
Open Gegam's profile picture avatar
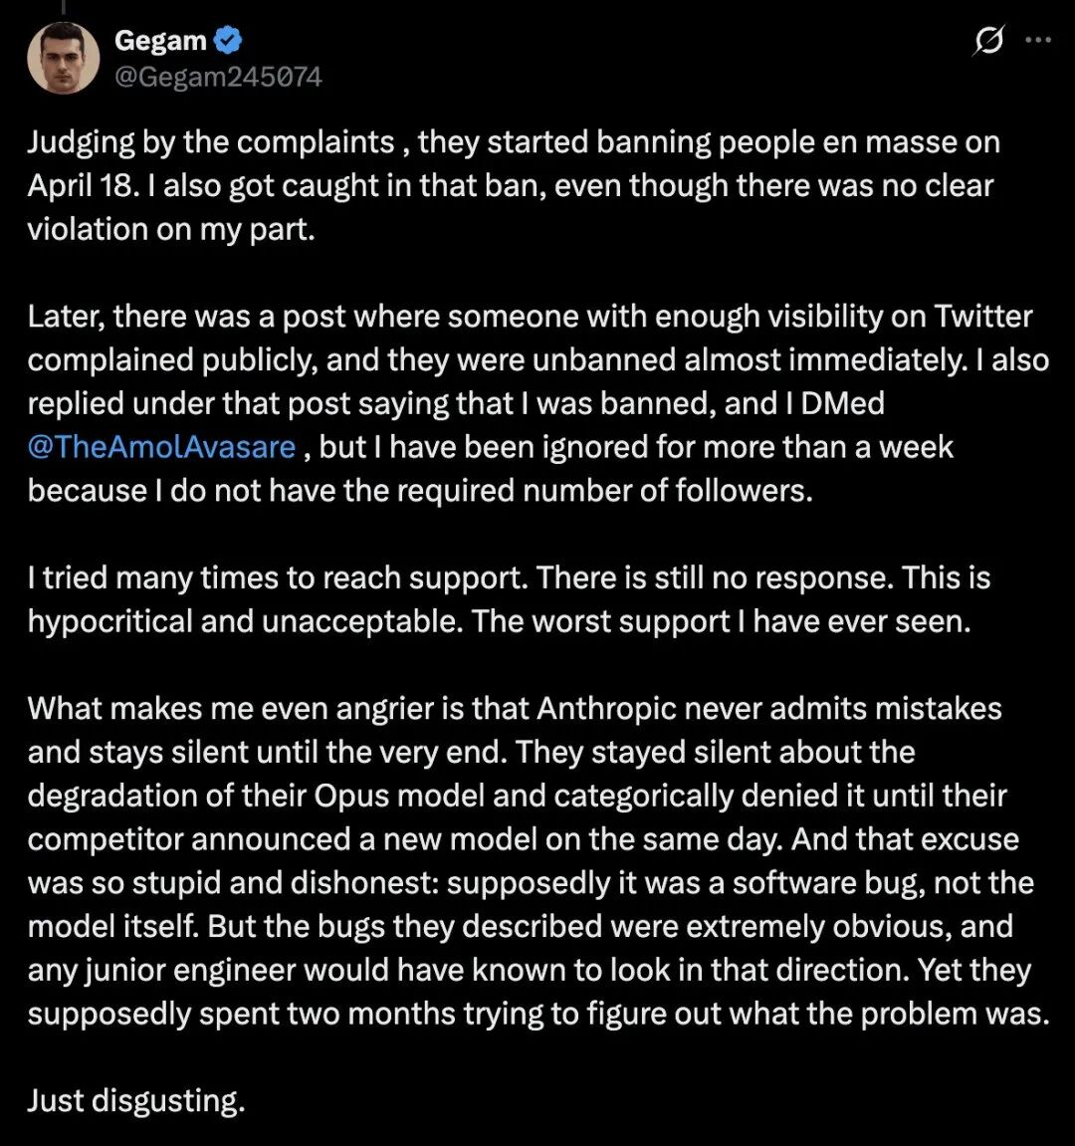63,58
